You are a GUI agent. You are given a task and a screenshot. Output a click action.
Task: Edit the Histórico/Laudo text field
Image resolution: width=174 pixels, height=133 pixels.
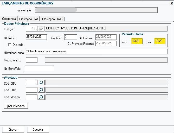tap(96, 52)
